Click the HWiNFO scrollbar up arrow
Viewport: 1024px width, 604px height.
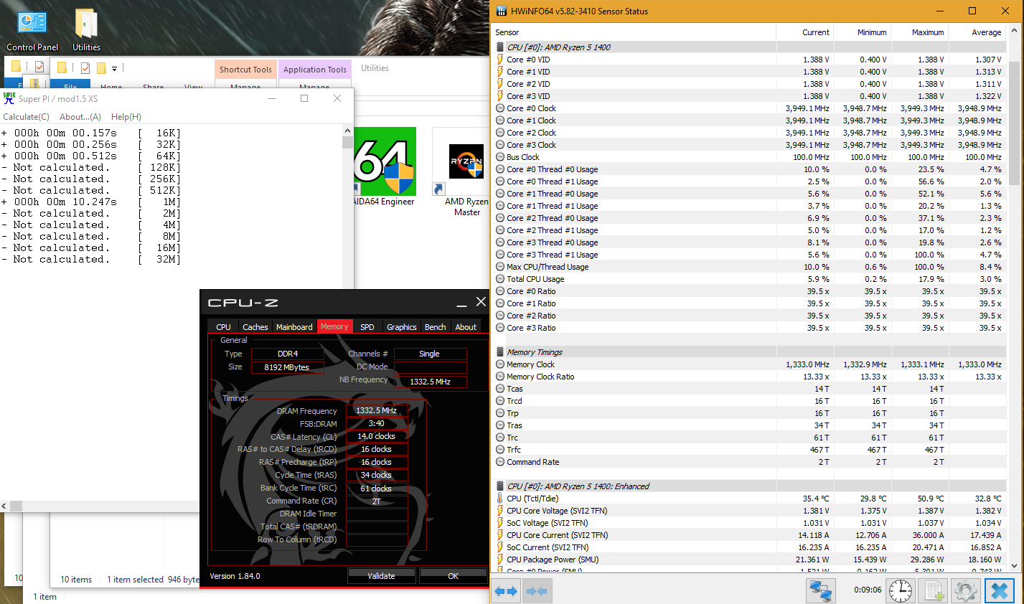click(x=1015, y=30)
